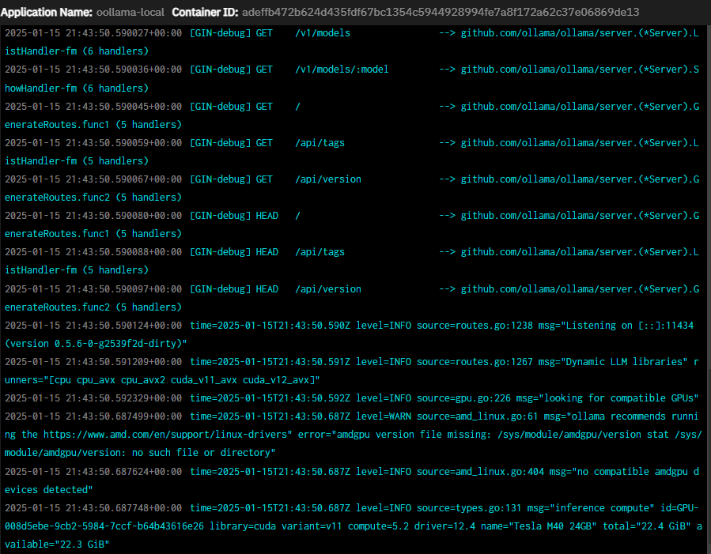
Task: Click 'howHandler-fm (6 handlers)' text
Action: [x=77, y=89]
